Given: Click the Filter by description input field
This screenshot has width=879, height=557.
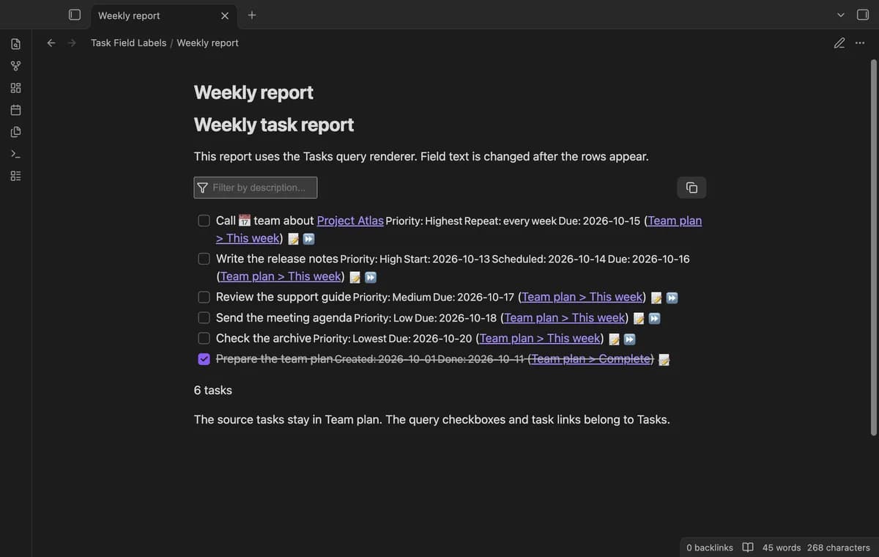Looking at the screenshot, I should pos(256,188).
